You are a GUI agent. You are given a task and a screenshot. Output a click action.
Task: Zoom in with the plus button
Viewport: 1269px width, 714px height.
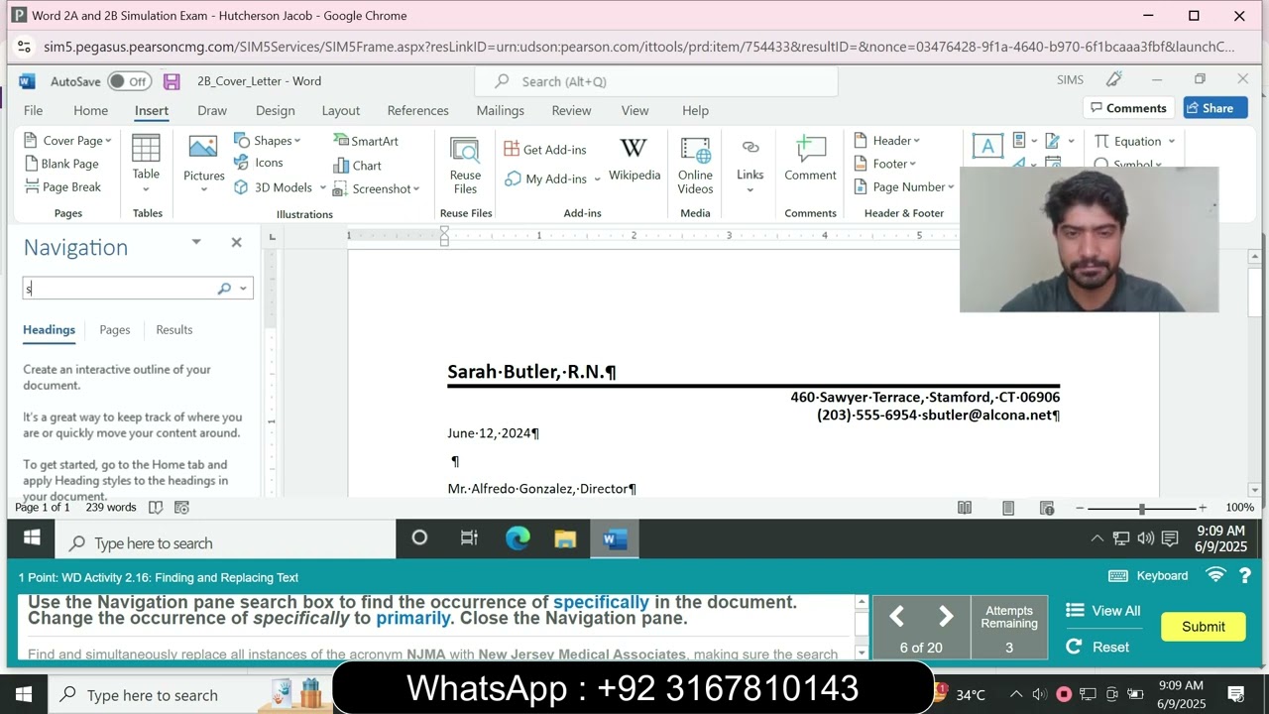(1203, 508)
